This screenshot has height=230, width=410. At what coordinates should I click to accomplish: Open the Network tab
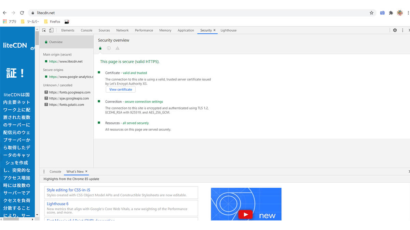tap(122, 30)
